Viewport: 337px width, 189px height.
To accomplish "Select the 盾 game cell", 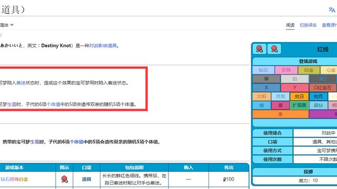I will [280, 105].
